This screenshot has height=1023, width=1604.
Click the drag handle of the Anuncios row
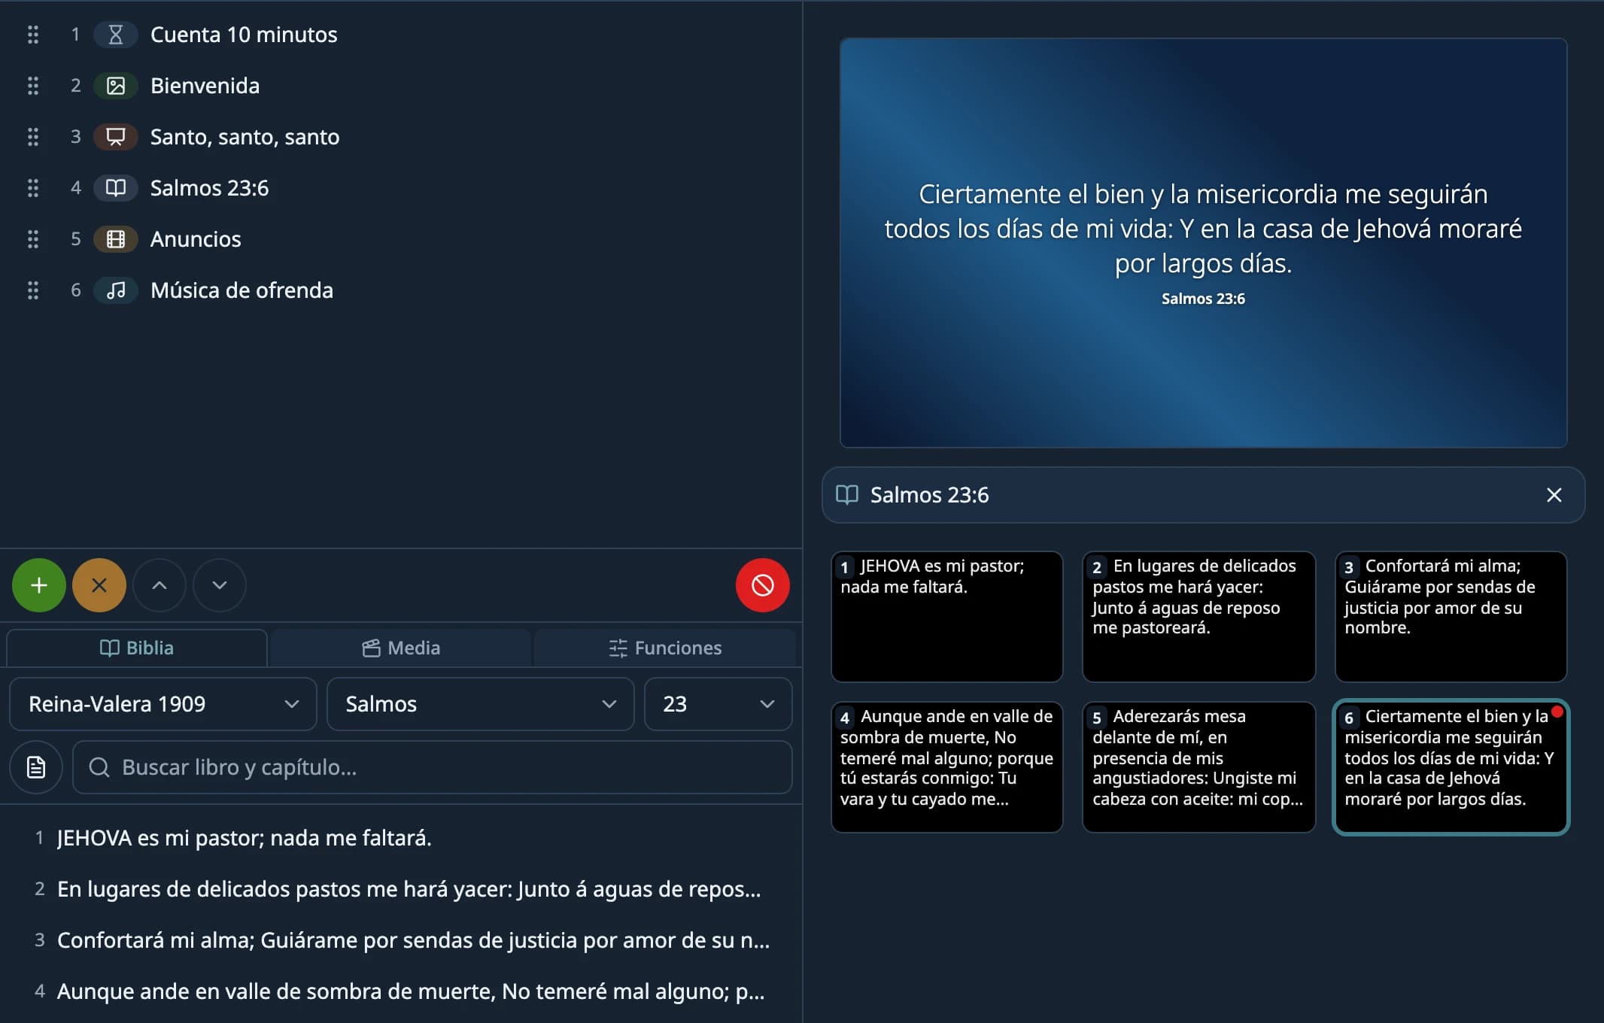[33, 239]
